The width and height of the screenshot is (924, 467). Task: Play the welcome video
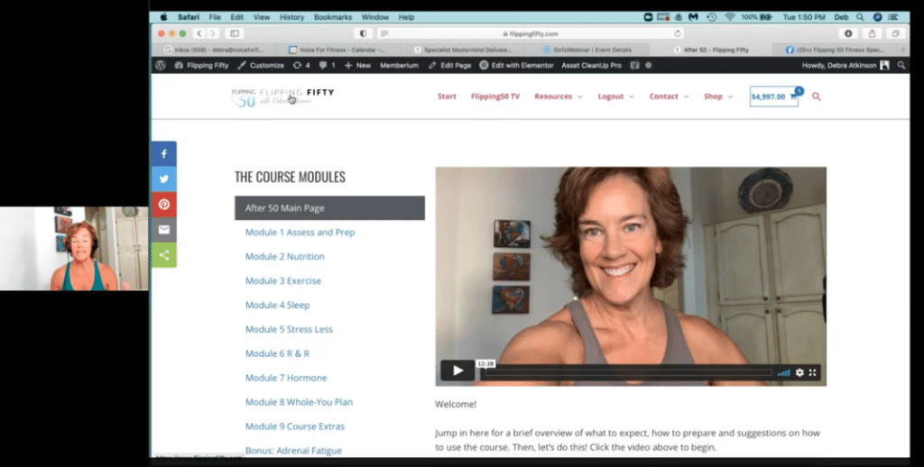point(457,371)
